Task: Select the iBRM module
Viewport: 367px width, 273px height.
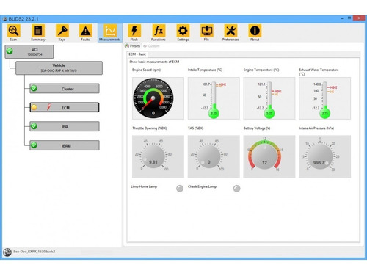Action: click(65, 145)
